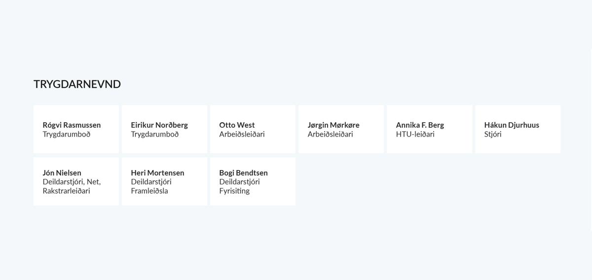Screen dimensions: 592x280
Task: Select the name Jørgin Mørkøre
Action: [x=333, y=125]
